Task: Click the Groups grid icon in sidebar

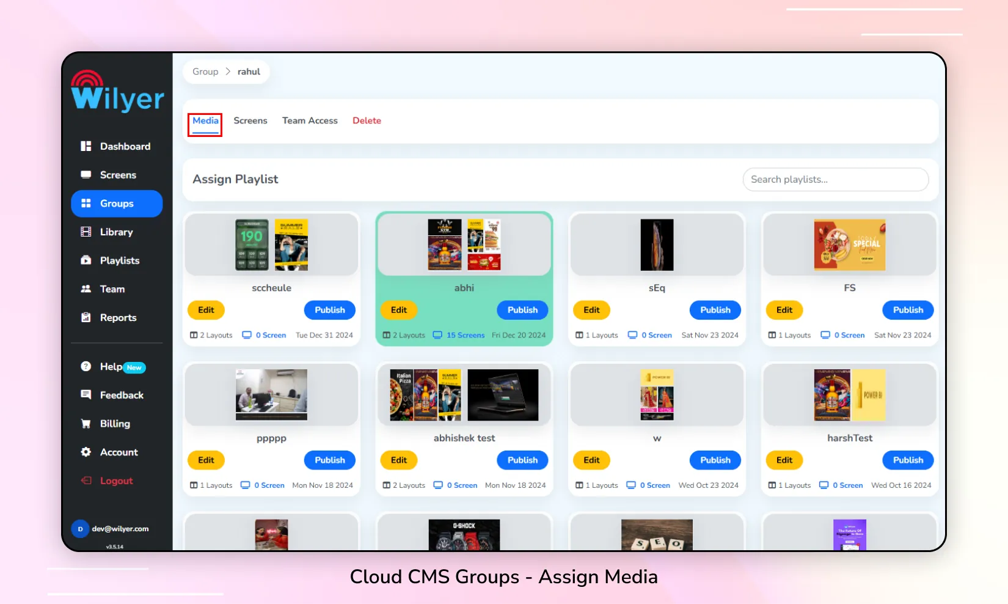Action: point(86,203)
